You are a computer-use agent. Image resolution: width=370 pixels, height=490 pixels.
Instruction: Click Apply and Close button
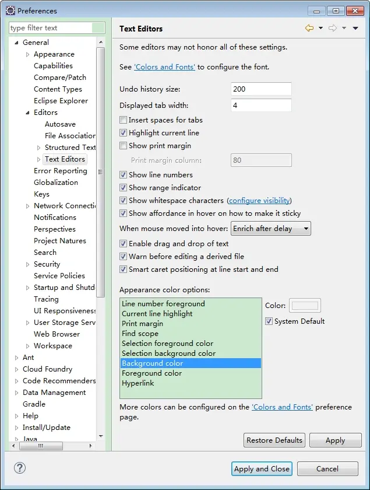click(262, 469)
